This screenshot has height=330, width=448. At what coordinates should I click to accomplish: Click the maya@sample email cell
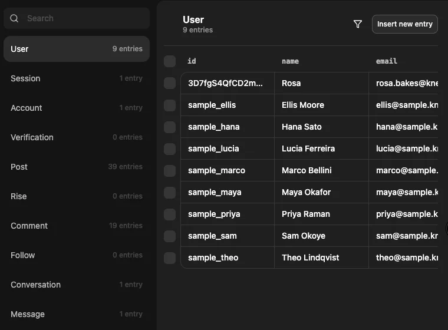click(x=403, y=192)
